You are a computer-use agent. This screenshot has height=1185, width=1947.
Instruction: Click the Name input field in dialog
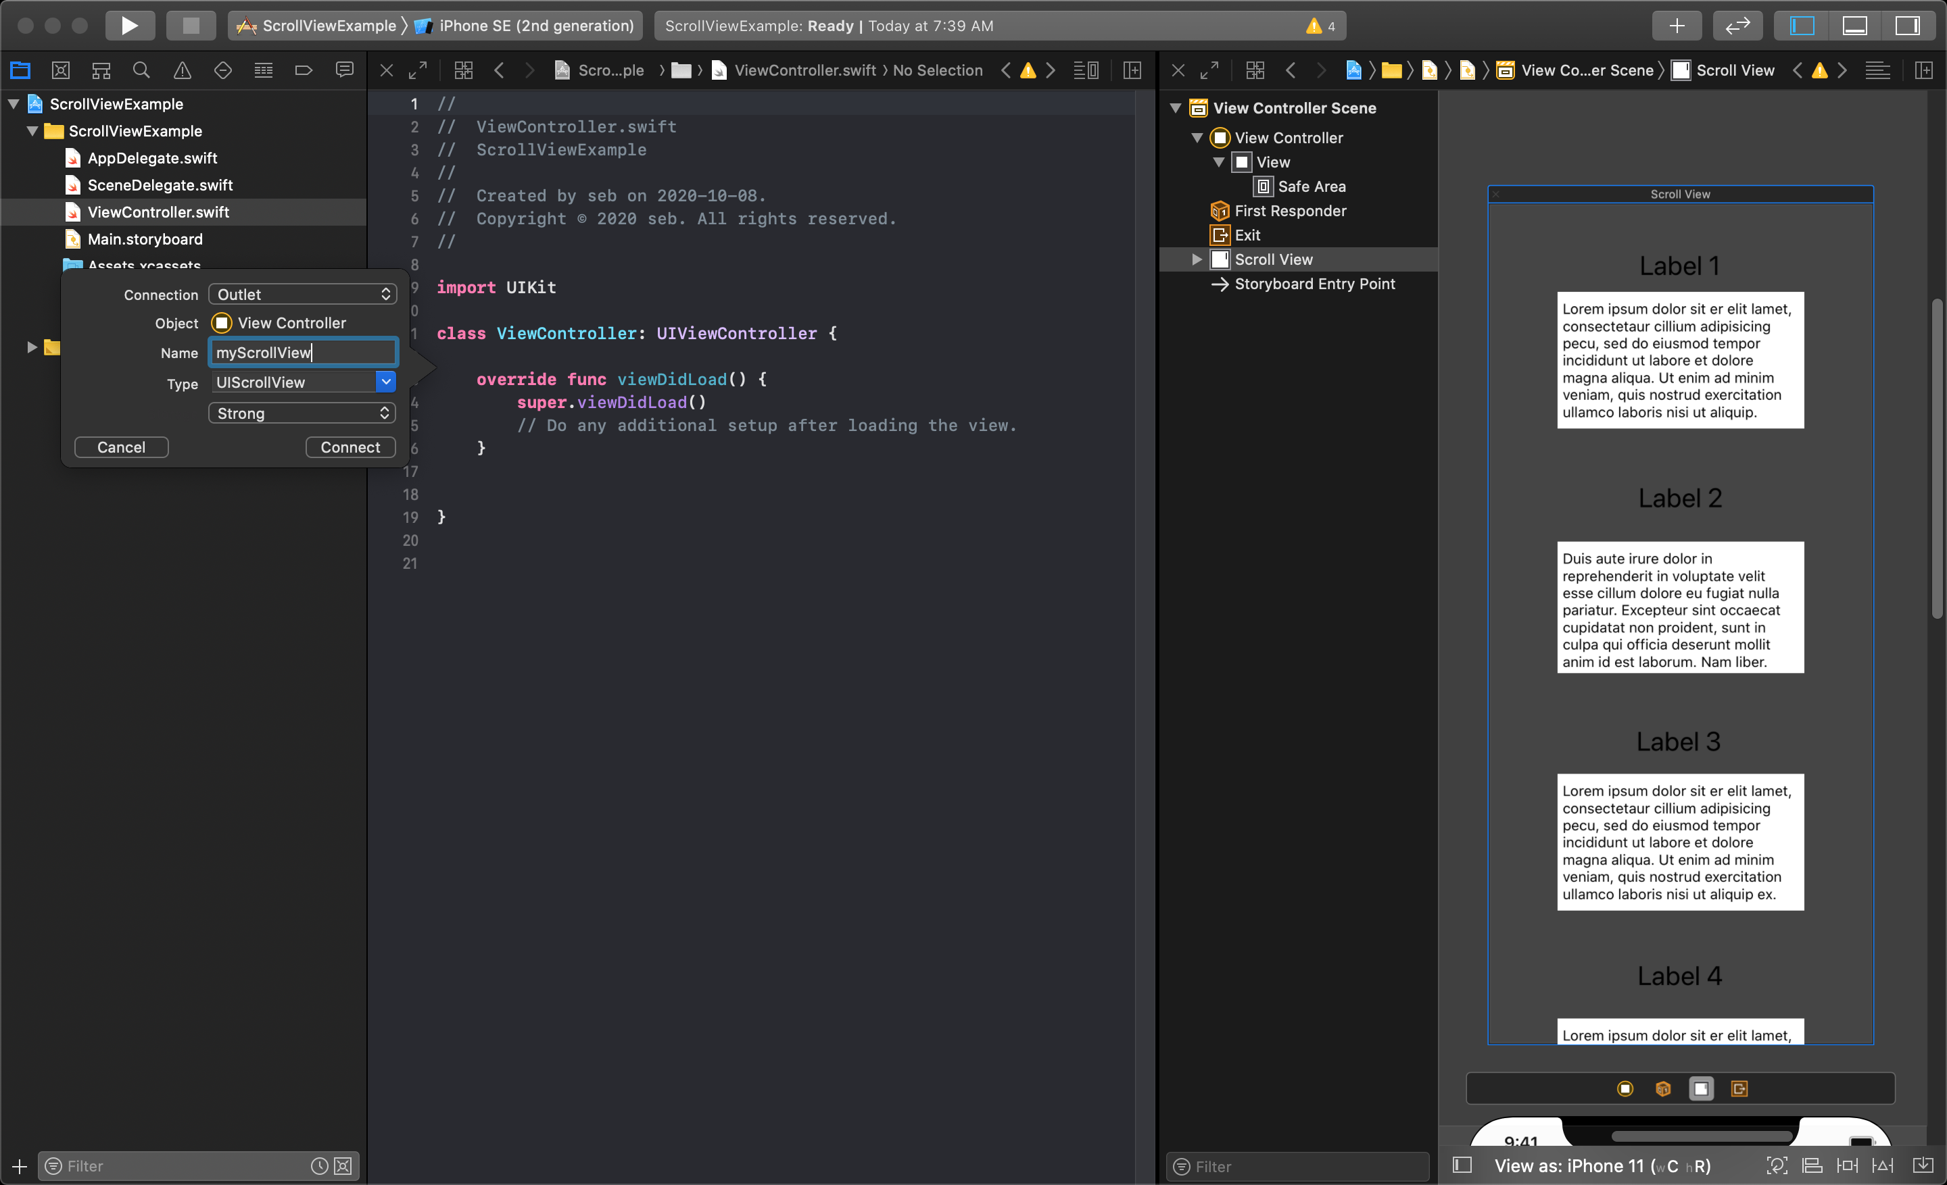[300, 353]
